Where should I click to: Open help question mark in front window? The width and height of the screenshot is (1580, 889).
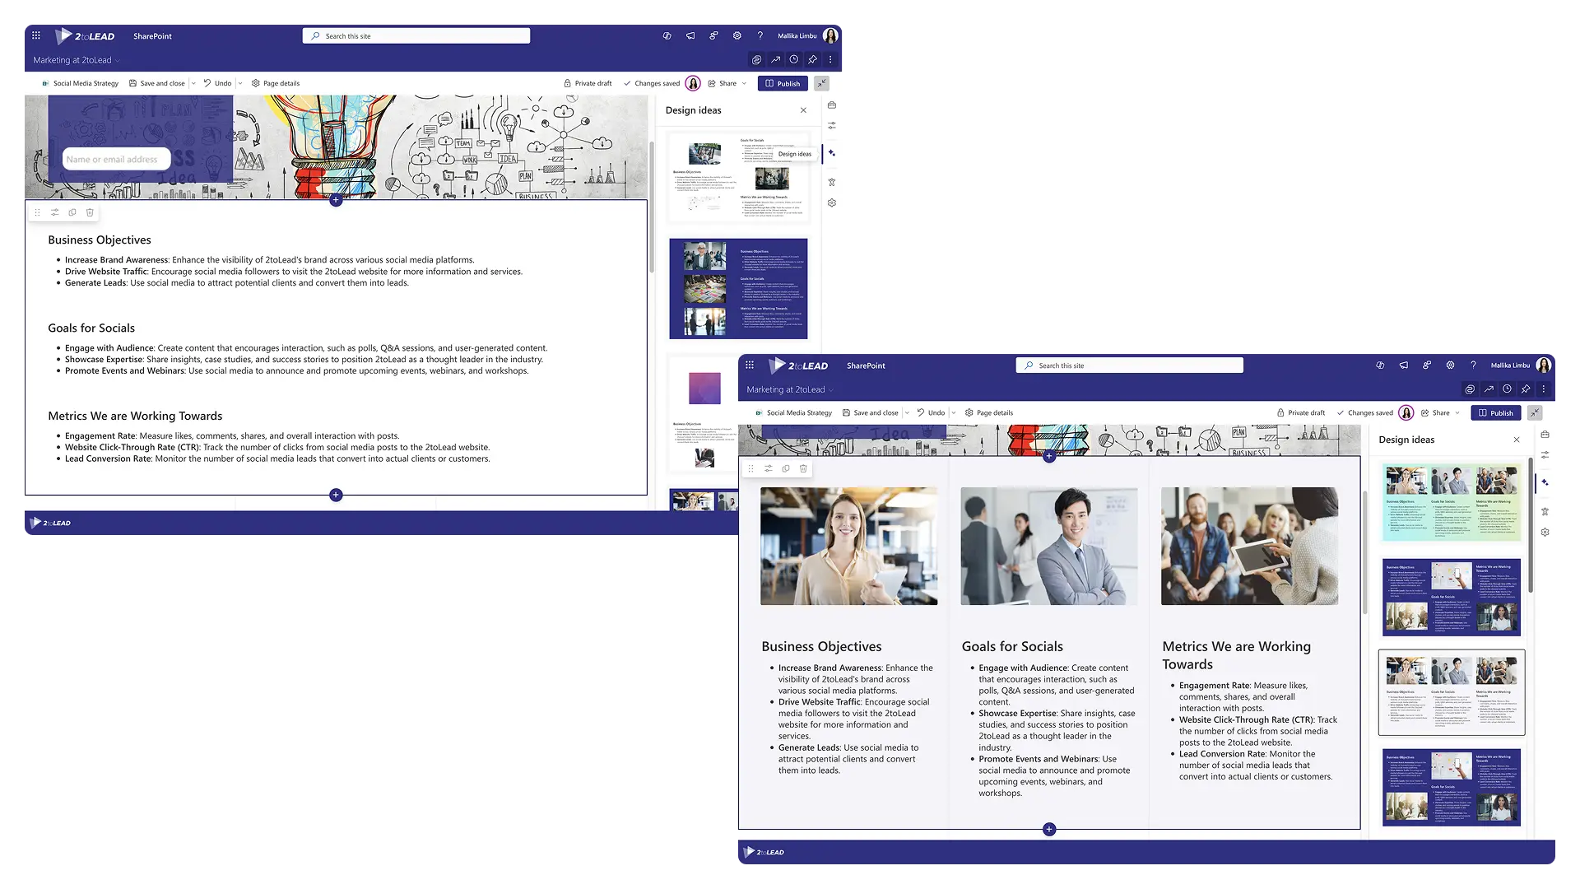[x=1473, y=365]
